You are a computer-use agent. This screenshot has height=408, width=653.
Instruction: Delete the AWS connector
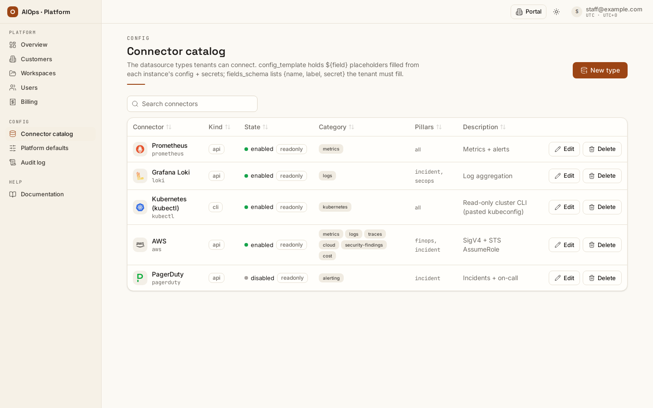(602, 245)
